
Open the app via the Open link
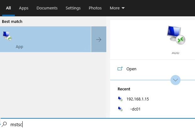(131, 69)
